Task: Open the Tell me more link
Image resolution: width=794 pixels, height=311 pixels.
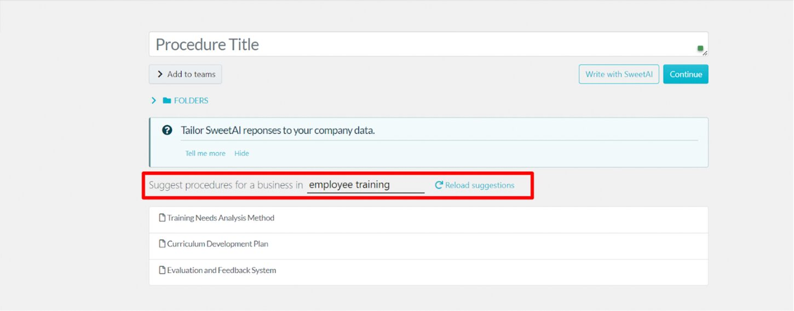Action: point(205,154)
